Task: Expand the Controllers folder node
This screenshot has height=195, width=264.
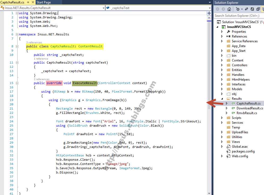Action: coord(222,65)
